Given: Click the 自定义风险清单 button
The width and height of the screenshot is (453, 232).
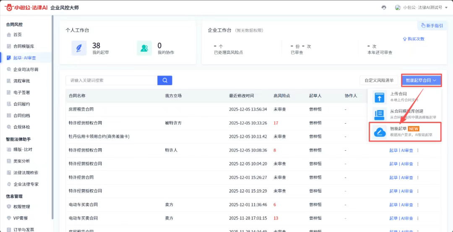Looking at the screenshot, I should point(379,80).
